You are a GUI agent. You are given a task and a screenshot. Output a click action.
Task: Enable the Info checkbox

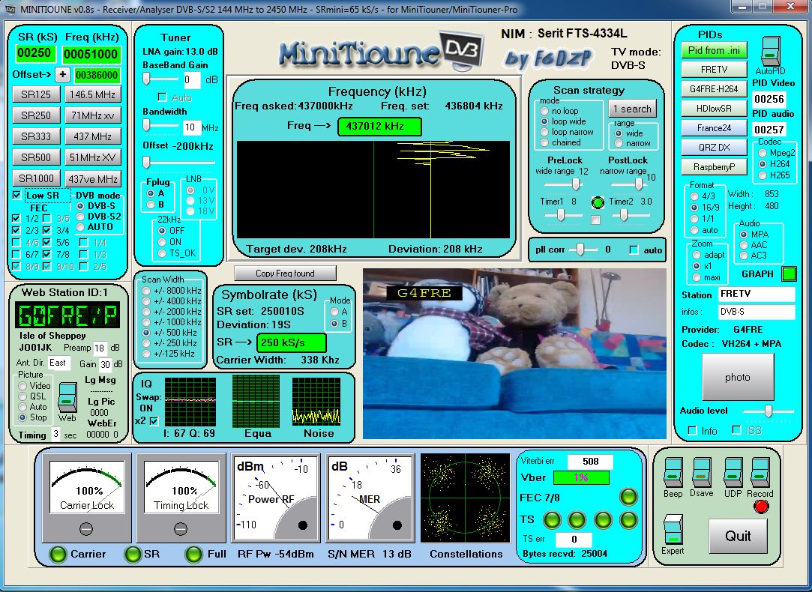[x=692, y=431]
